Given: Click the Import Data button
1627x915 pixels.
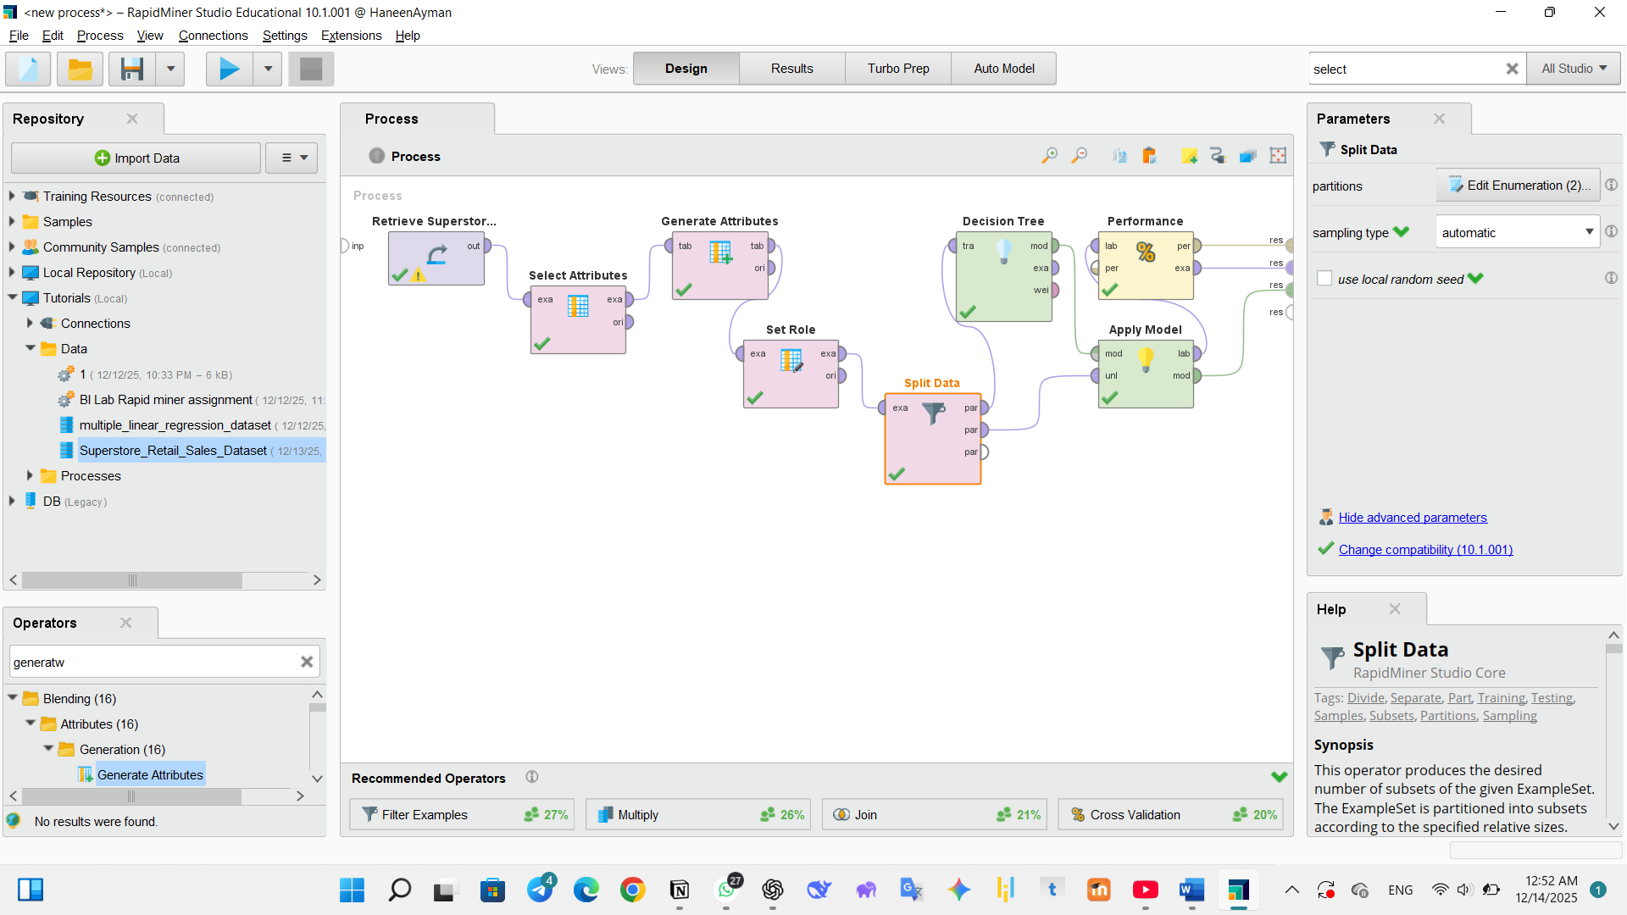Looking at the screenshot, I should [136, 158].
